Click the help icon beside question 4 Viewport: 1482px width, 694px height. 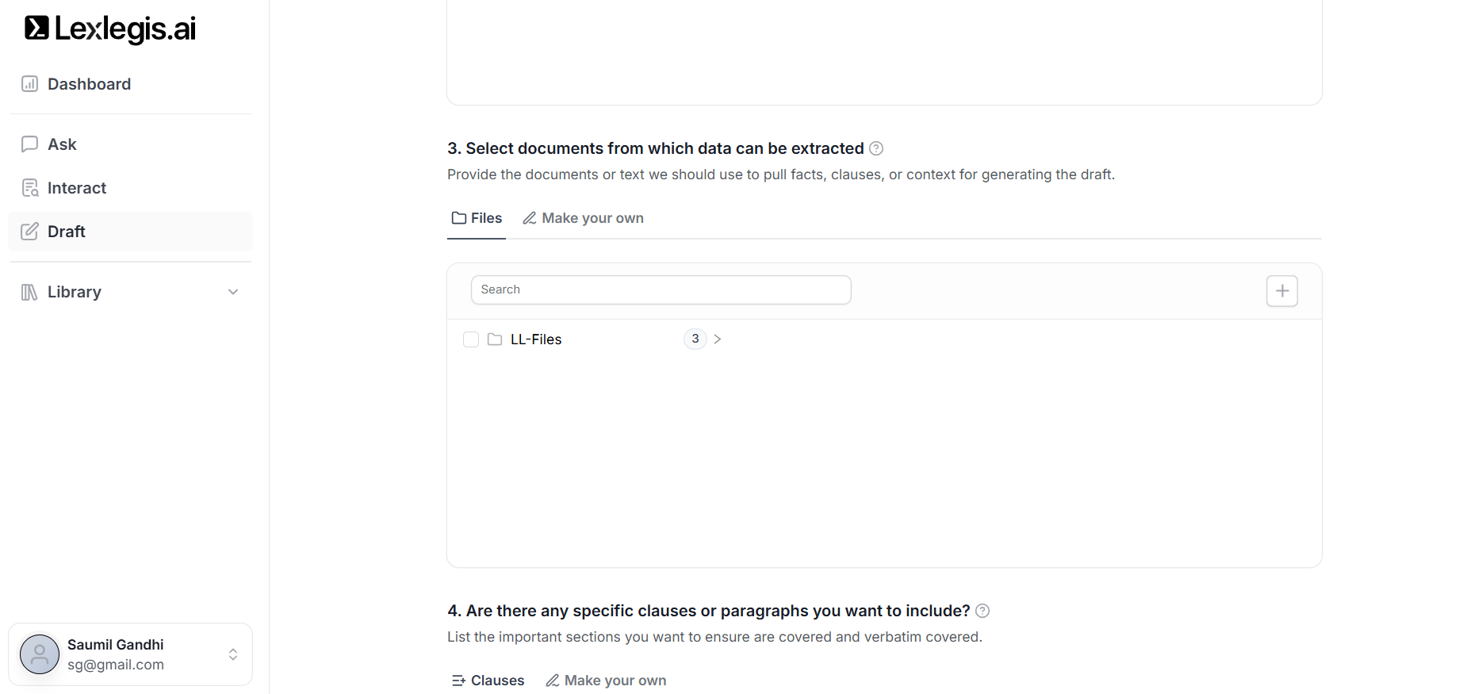coord(982,611)
